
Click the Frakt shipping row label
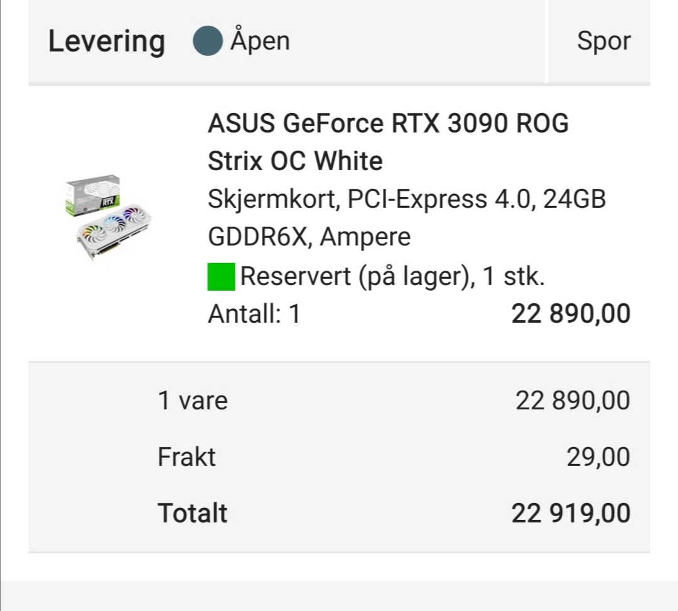186,457
